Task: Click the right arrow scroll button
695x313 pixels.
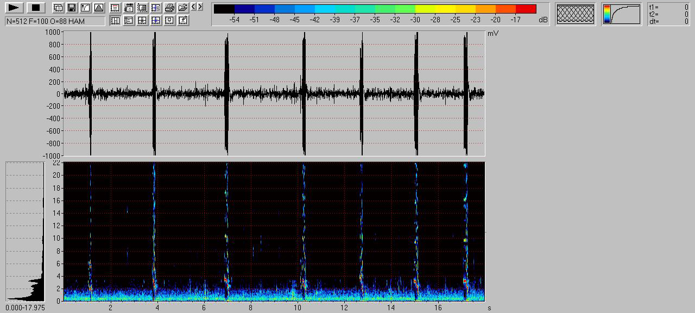Action: coord(200,7)
